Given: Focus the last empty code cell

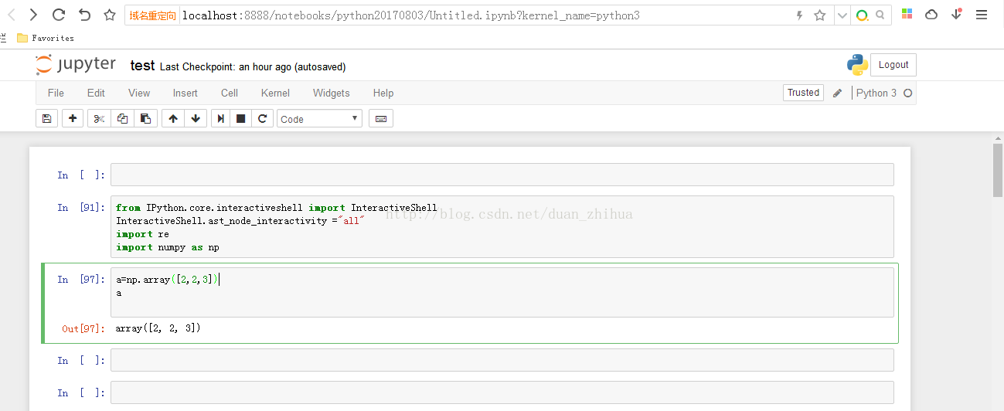Looking at the screenshot, I should pyautogui.click(x=502, y=392).
